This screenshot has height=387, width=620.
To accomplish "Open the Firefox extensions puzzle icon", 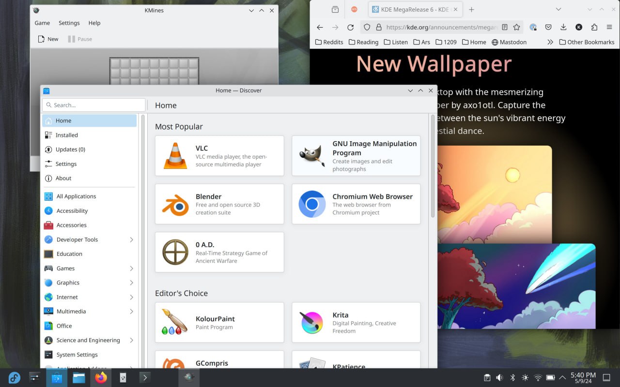I will click(594, 28).
